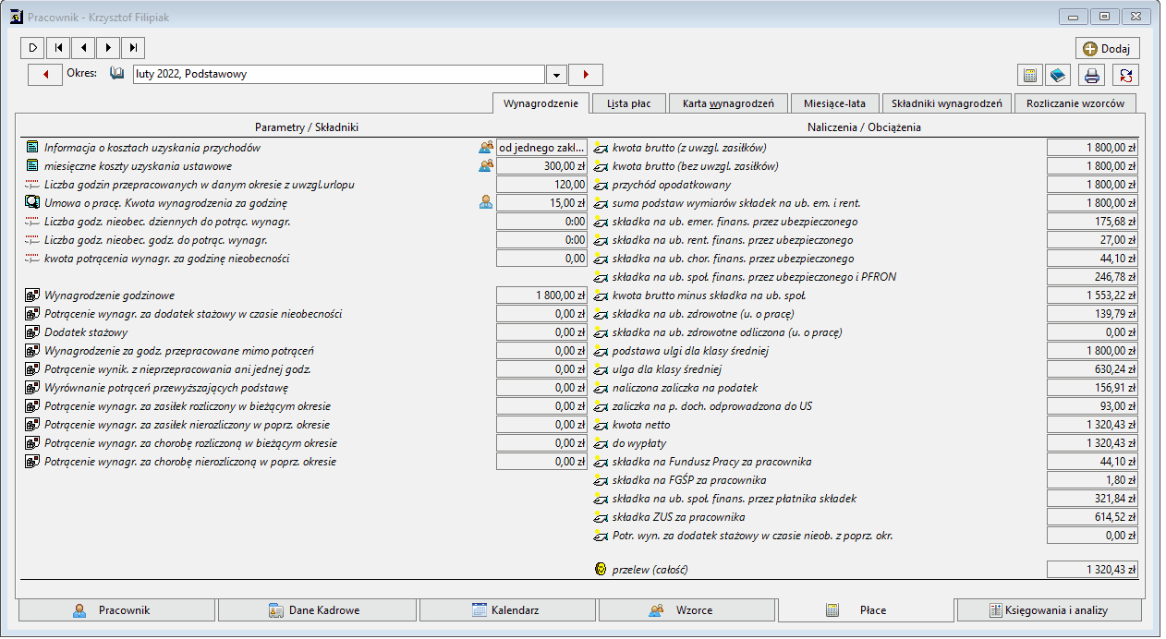Click the icon before 'Wynagrodzenie godzinowe'

pyautogui.click(x=32, y=295)
